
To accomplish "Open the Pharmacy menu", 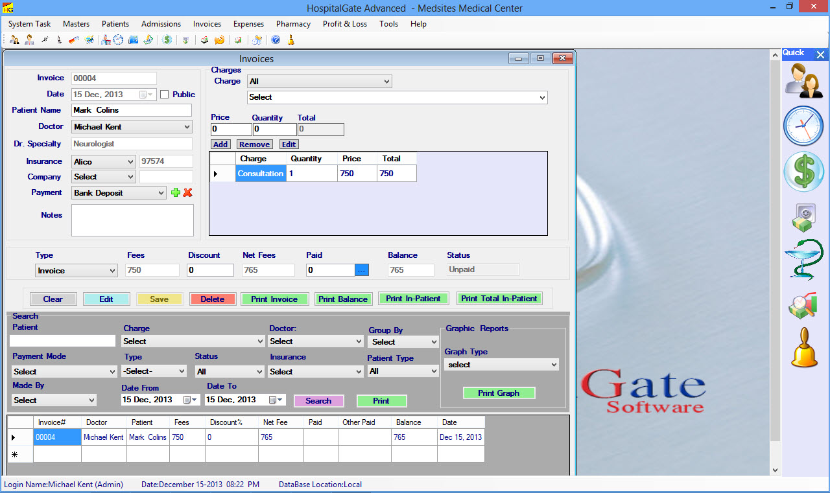I will pos(293,24).
